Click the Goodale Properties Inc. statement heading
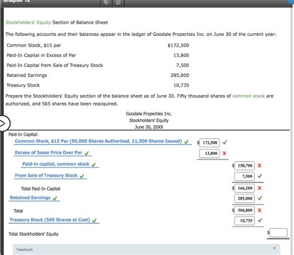Viewport: 294px width, 255px height. click(149, 114)
